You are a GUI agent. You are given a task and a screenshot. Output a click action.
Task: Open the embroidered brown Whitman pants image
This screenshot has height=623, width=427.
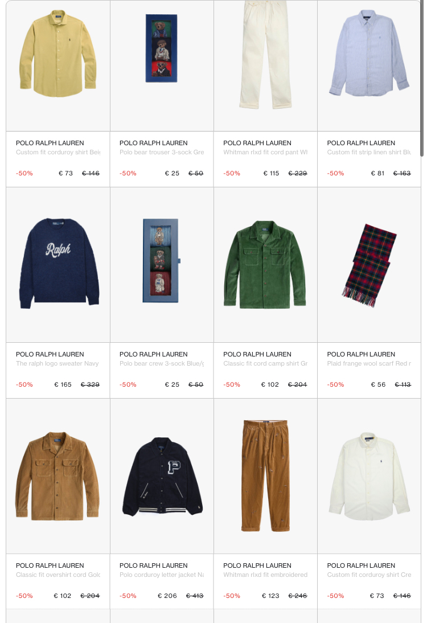click(265, 476)
